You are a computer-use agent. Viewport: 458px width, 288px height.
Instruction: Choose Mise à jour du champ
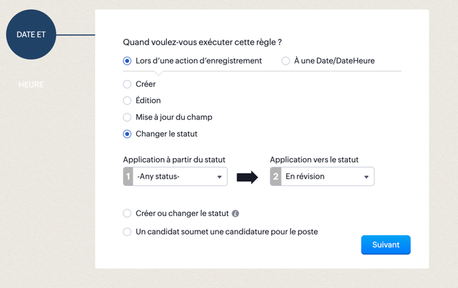127,117
